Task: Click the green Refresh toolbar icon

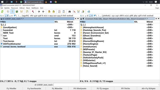Action: pyautogui.click(x=2, y=11)
